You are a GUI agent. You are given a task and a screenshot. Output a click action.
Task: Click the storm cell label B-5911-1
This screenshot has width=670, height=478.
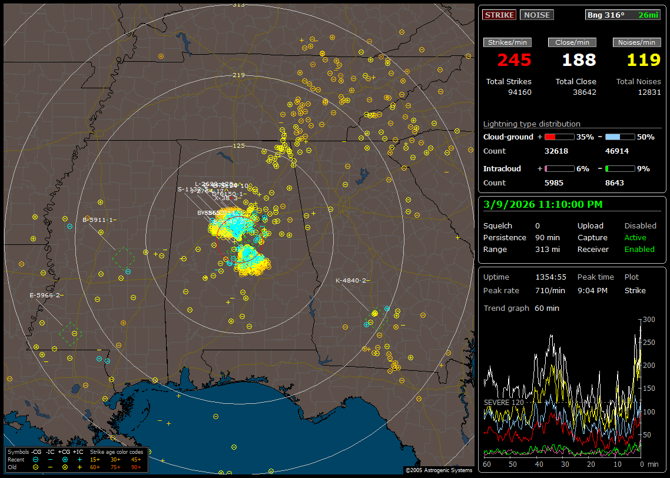click(98, 220)
